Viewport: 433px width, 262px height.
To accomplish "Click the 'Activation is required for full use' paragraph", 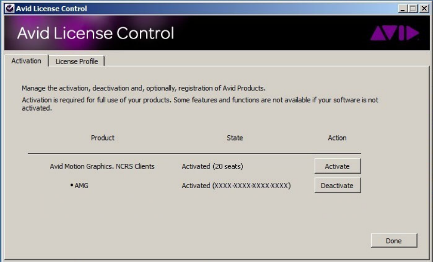I will (200, 104).
